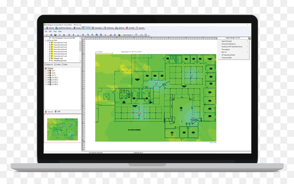Click the floor plan overview thumbnail
The image size is (294, 184).
point(63,129)
